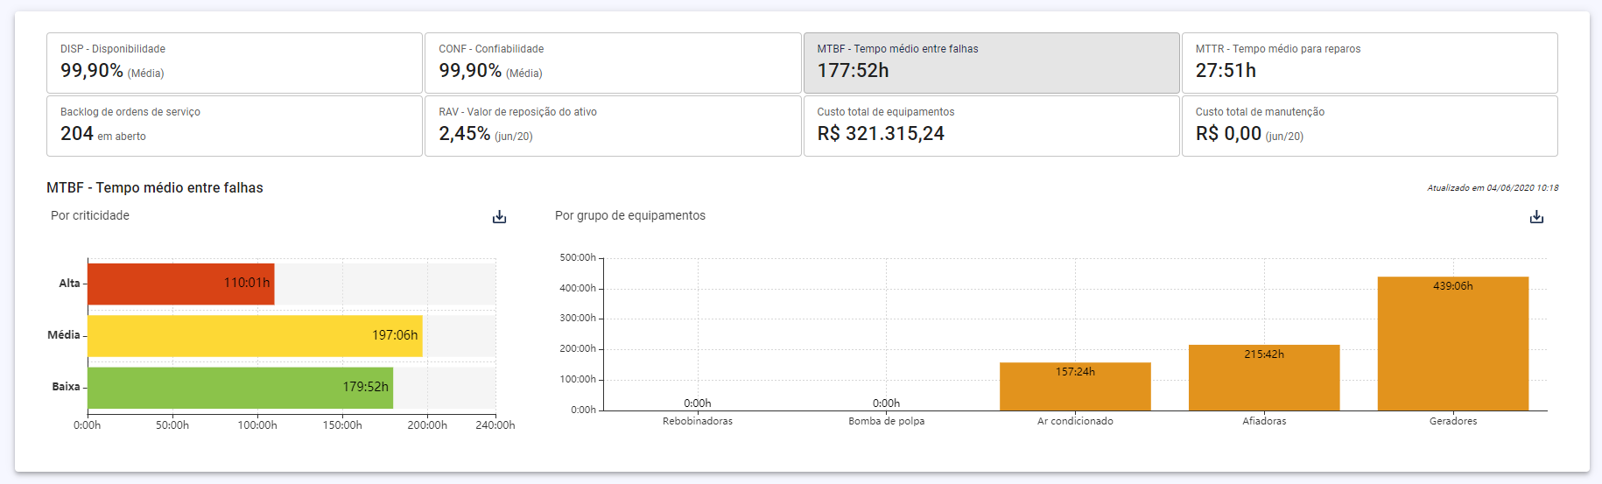Viewport: 1602px width, 484px height.
Task: Click the green Baixa criticality bar
Action: [241, 388]
